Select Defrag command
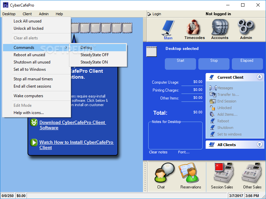Image resolution: width=266 pixels, height=199 pixels. click(98, 48)
